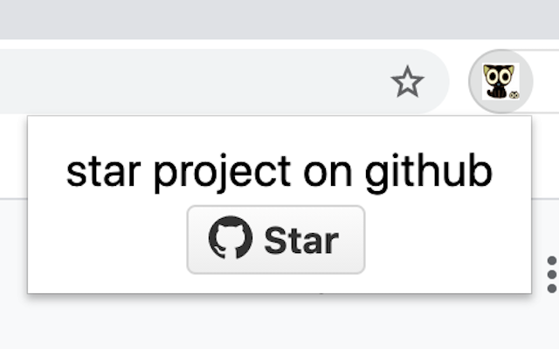Click the small eyes badge on cat icon
This screenshot has height=349, width=559.
pos(514,95)
